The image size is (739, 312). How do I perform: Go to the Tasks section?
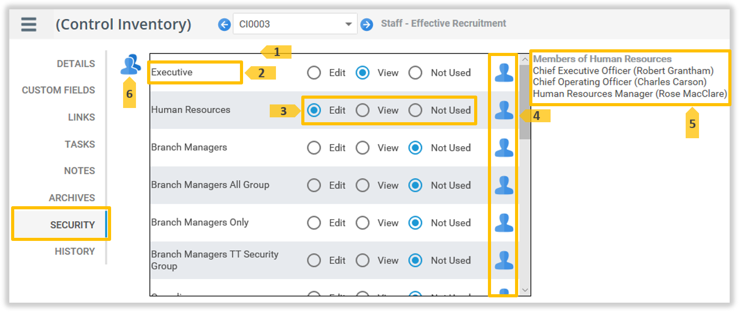[80, 144]
